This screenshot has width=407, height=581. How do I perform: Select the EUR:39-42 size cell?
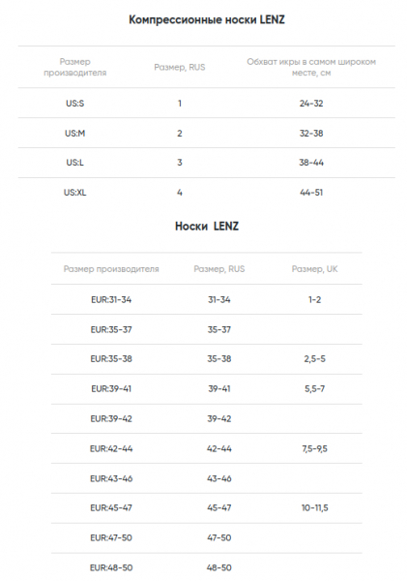(x=111, y=418)
